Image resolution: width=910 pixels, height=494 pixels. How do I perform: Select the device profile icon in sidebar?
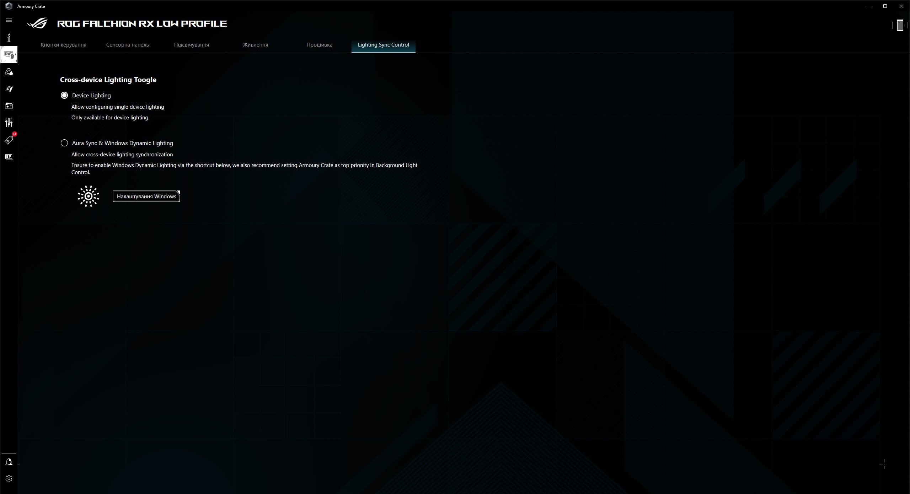[9, 55]
